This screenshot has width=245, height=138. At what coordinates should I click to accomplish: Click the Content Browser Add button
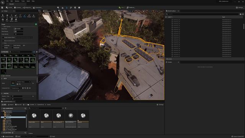coord(4,105)
